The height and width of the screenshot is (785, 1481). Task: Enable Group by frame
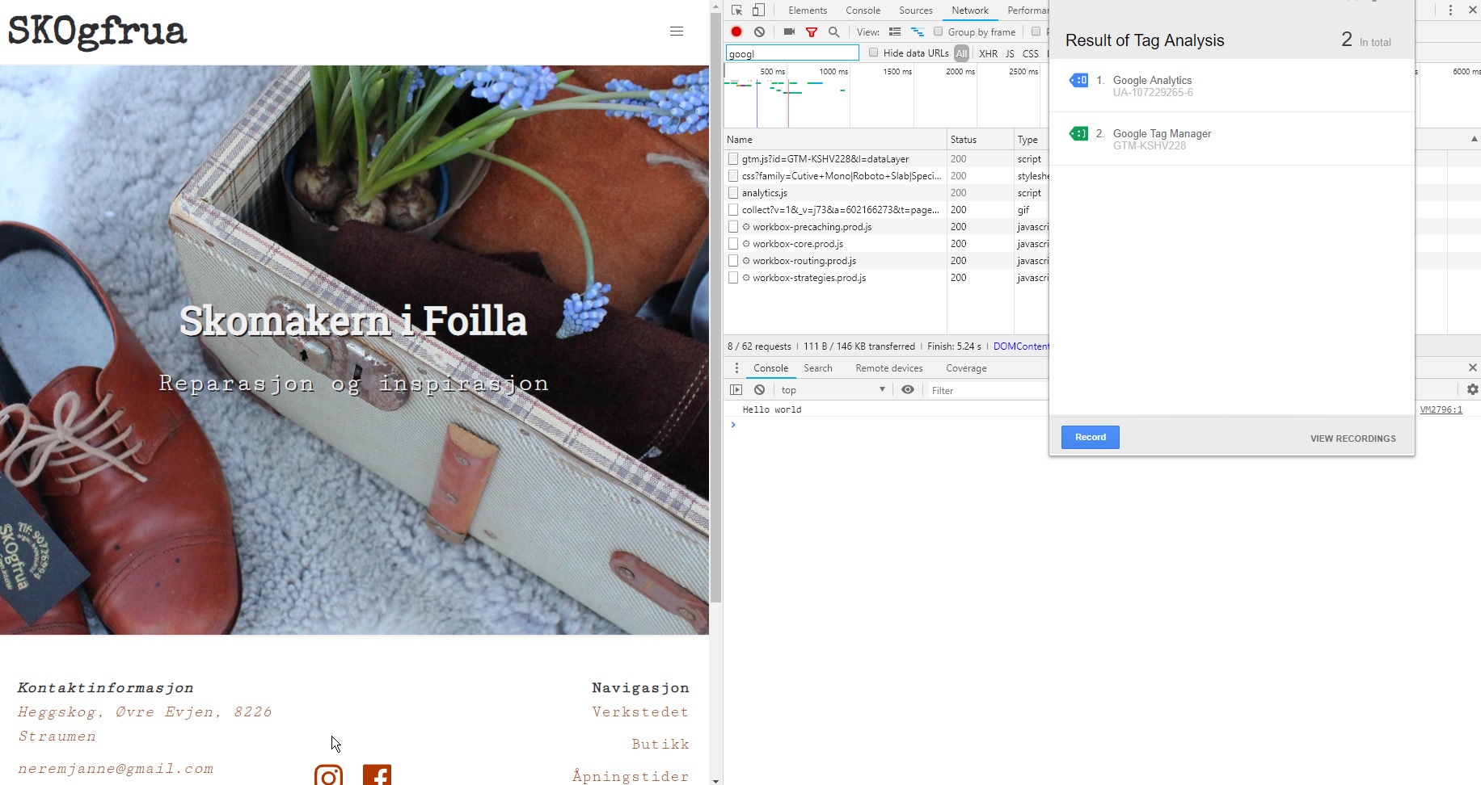(938, 31)
